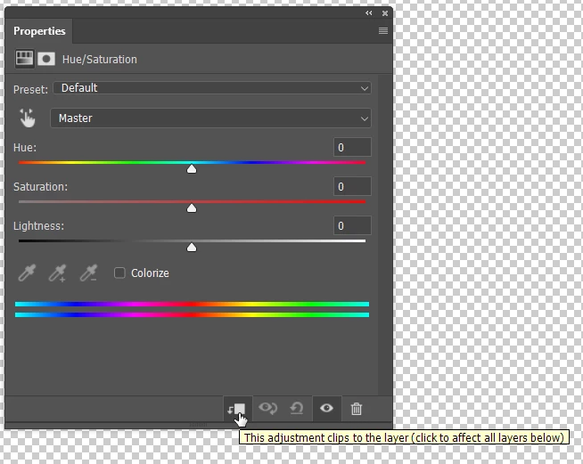Click the Lightness slider handle

pyautogui.click(x=192, y=248)
